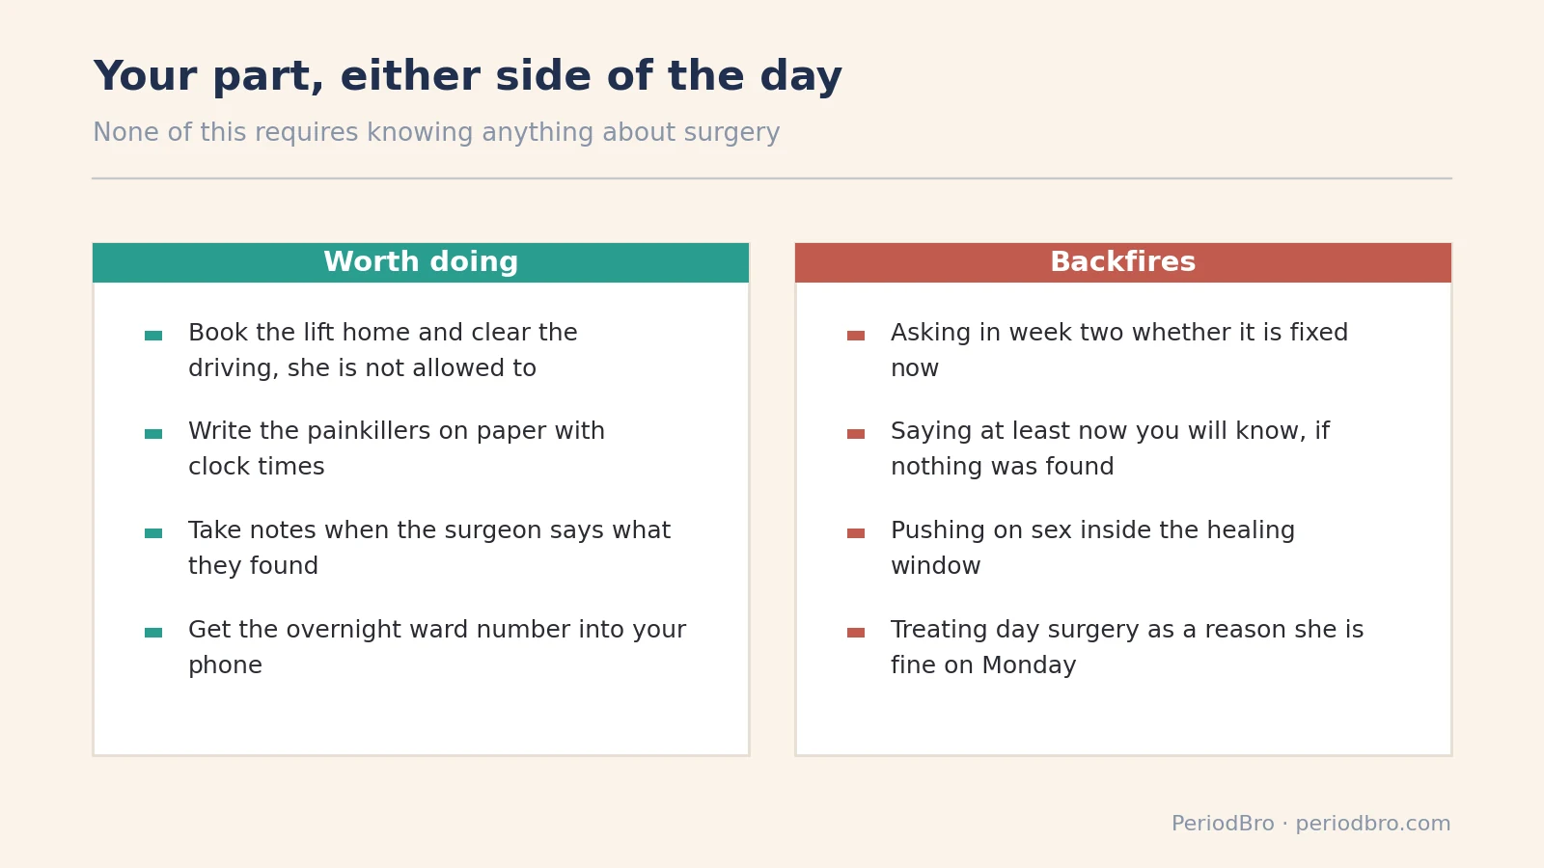Click the slide title 'Your part, either side of the day'

click(468, 76)
